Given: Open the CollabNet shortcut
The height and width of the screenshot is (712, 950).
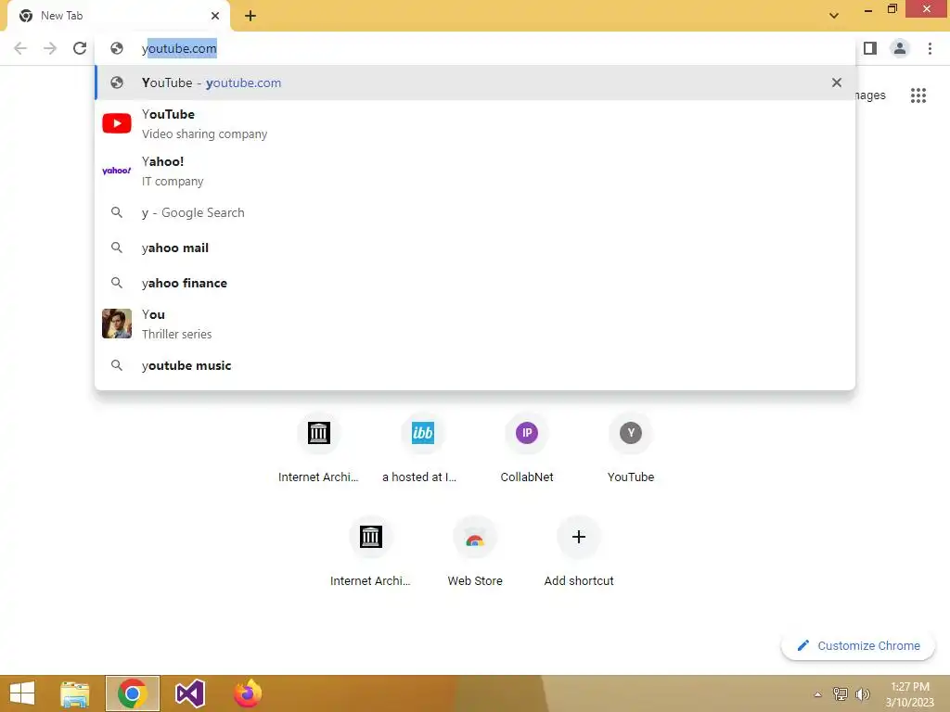Looking at the screenshot, I should pyautogui.click(x=527, y=448).
